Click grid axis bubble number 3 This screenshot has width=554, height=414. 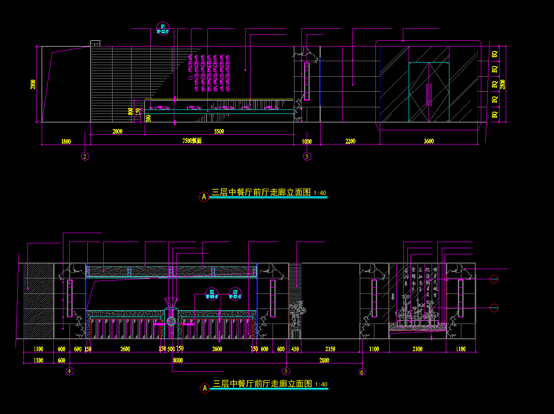click(x=307, y=156)
